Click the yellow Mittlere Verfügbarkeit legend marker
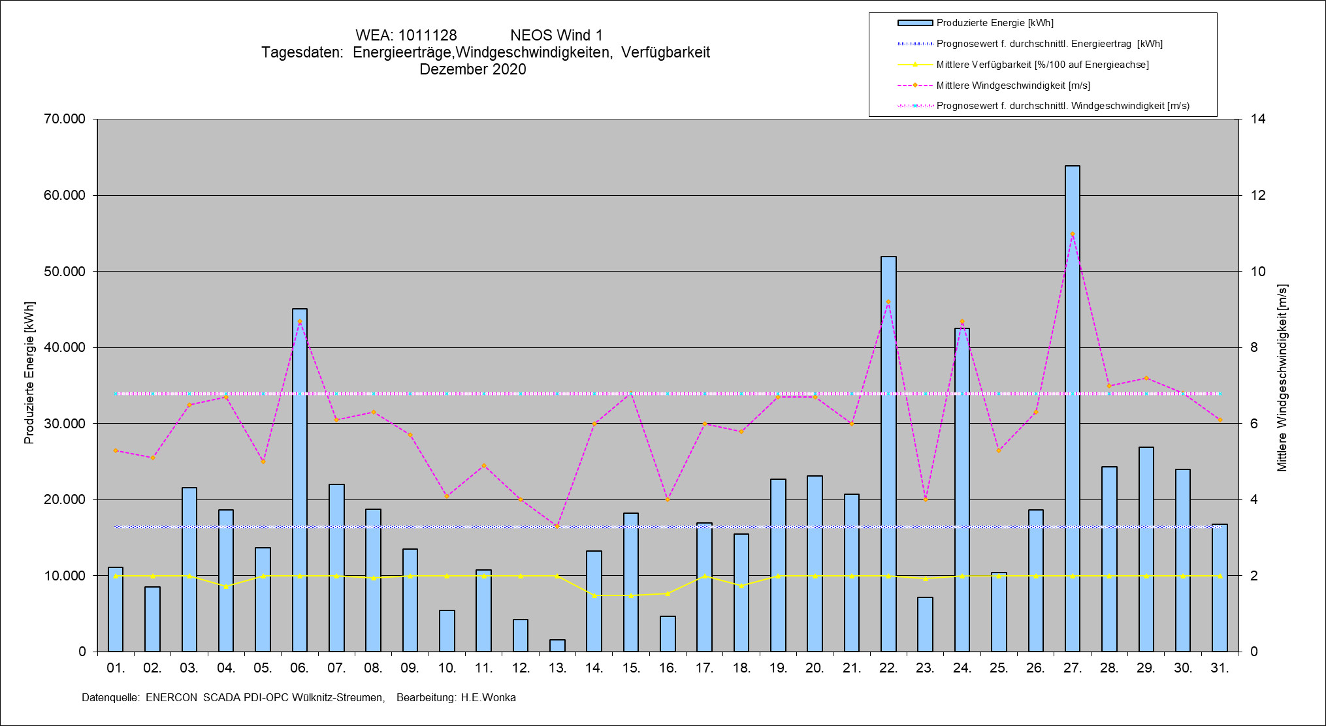The width and height of the screenshot is (1326, 726). click(x=915, y=65)
